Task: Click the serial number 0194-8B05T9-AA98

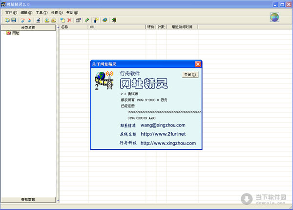Action: point(142,118)
